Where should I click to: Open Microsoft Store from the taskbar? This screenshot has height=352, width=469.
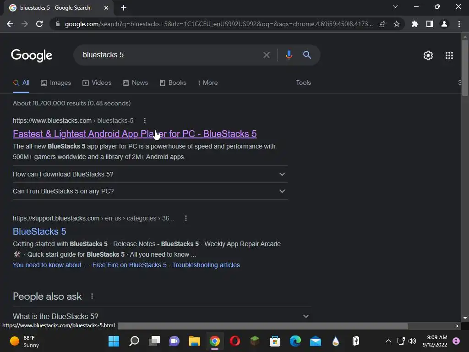275,341
